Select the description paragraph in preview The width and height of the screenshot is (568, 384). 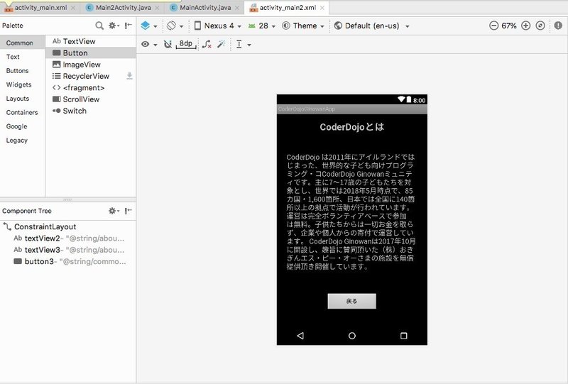(351, 212)
